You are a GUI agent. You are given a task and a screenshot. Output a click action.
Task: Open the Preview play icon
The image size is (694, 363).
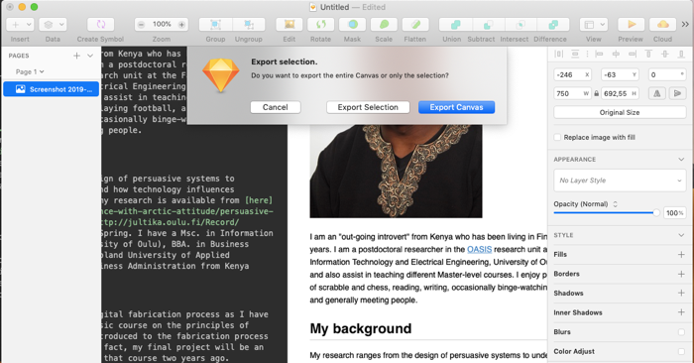632,25
